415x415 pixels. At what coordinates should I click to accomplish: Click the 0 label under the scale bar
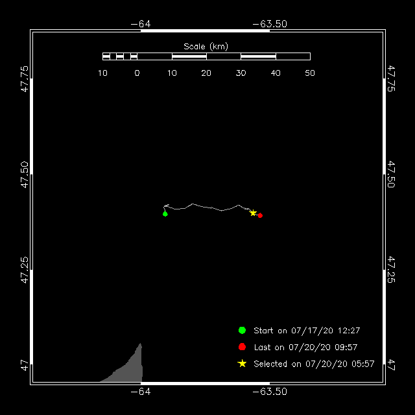[x=137, y=73]
